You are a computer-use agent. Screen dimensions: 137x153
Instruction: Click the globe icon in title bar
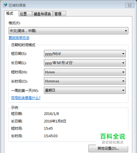pos(5,5)
